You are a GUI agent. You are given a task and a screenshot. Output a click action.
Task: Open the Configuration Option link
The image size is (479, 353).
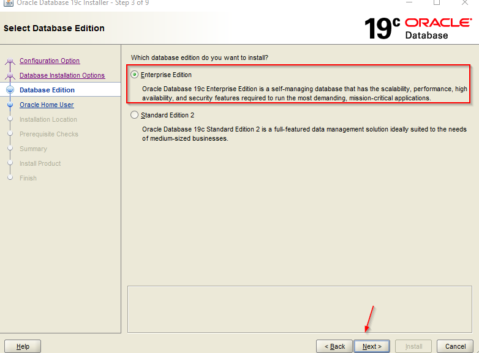50,61
